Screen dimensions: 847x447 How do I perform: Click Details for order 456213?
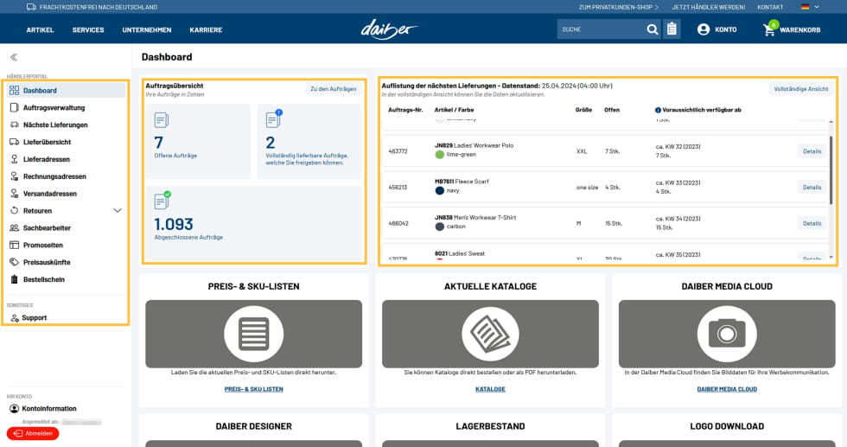coord(812,188)
